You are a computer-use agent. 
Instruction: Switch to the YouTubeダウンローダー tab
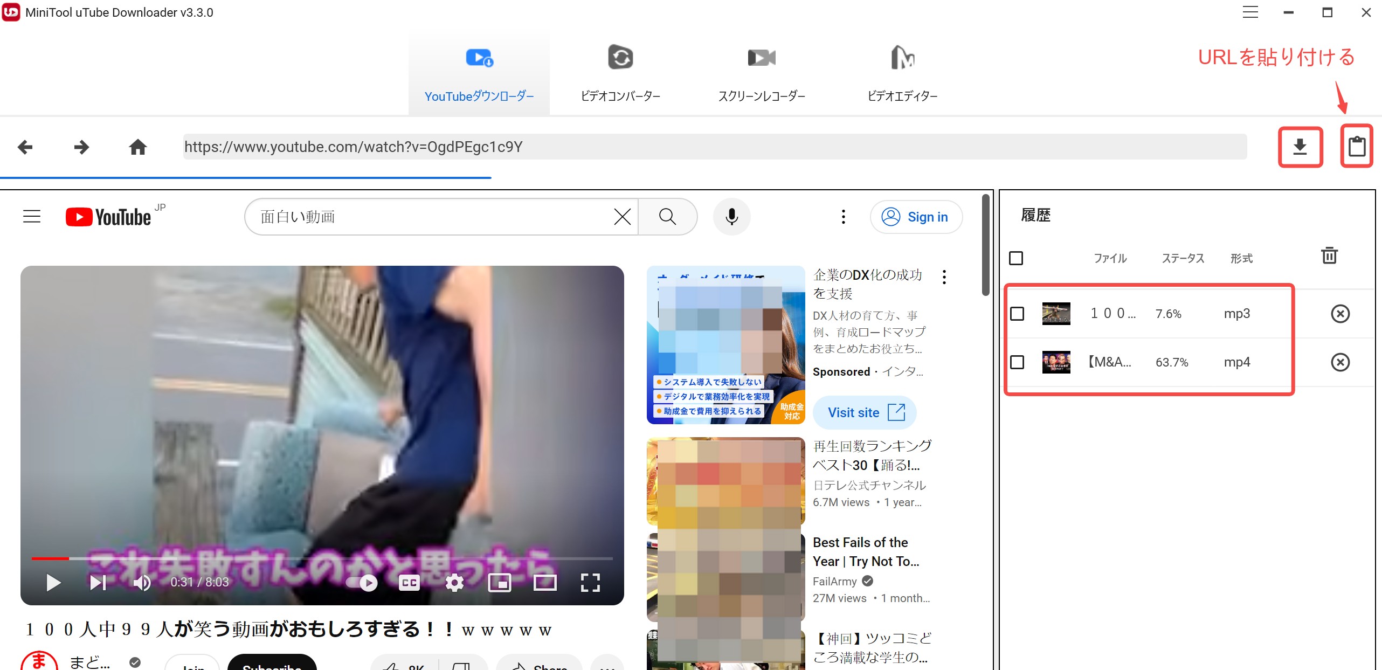(479, 74)
